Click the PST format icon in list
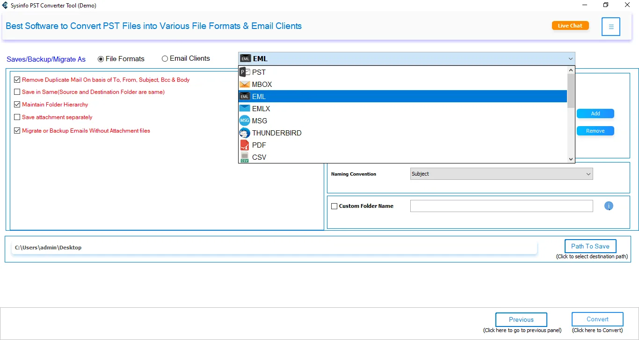The height and width of the screenshot is (340, 639). [x=245, y=72]
